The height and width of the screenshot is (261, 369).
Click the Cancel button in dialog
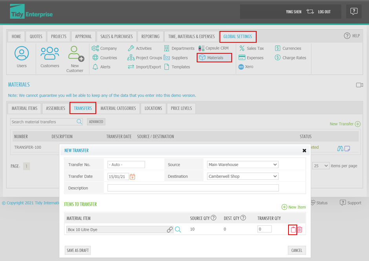tap(296, 250)
